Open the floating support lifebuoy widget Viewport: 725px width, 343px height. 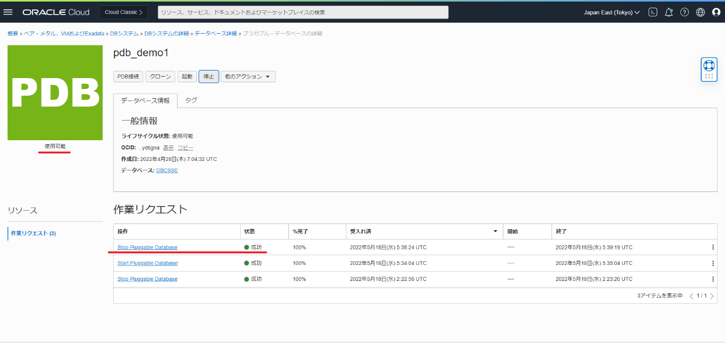pyautogui.click(x=709, y=69)
